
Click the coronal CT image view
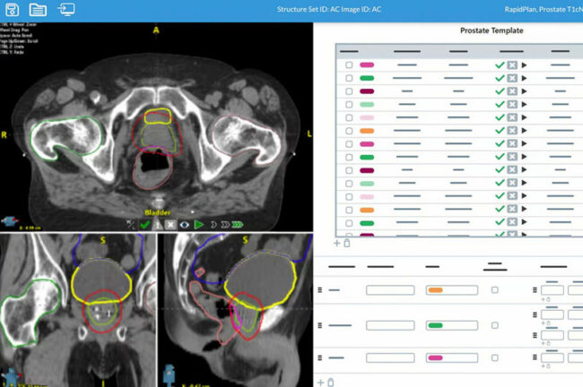point(78,310)
